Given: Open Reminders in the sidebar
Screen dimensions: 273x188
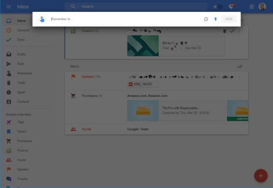Looking at the screenshot, I should 24,73.
